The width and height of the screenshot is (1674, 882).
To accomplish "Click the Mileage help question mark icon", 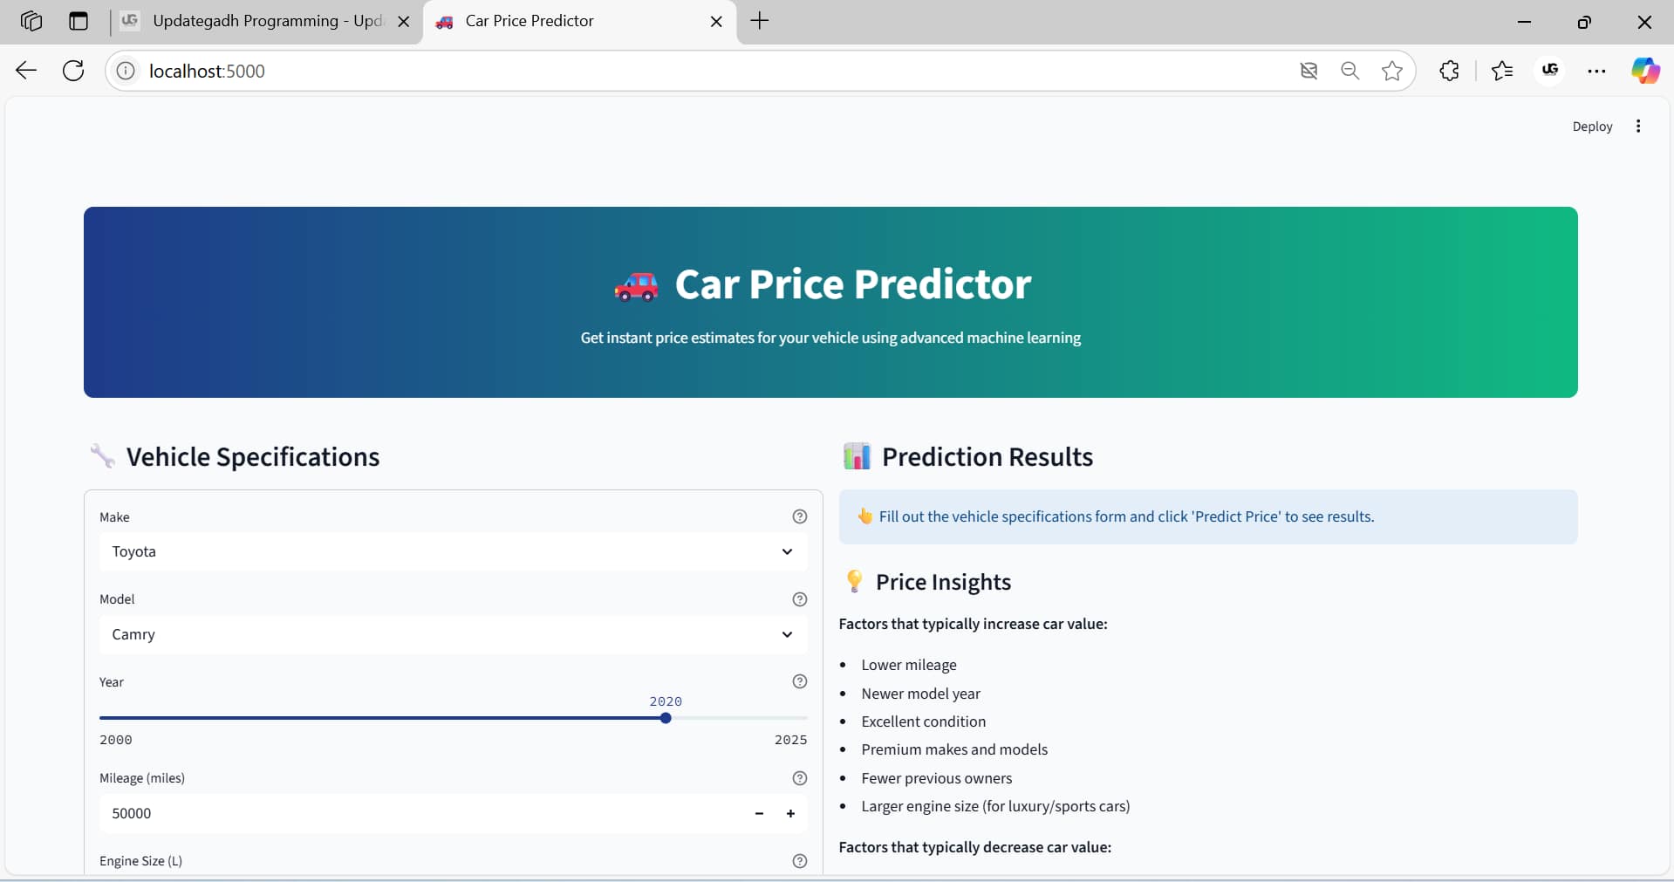I will coord(799,778).
